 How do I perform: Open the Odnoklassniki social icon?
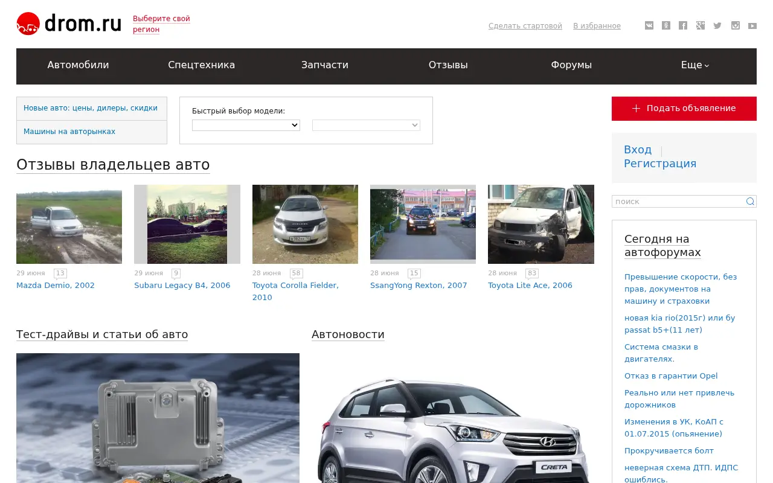coord(666,25)
